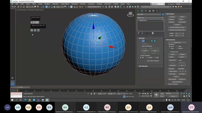Click the Target Weld button

tap(182, 22)
